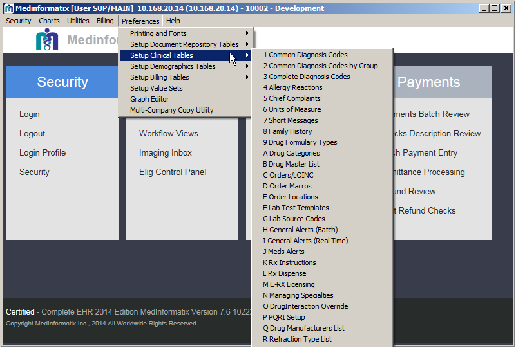The height and width of the screenshot is (348, 516).
Task: Open G Lab Source Codes
Action: [322, 219]
